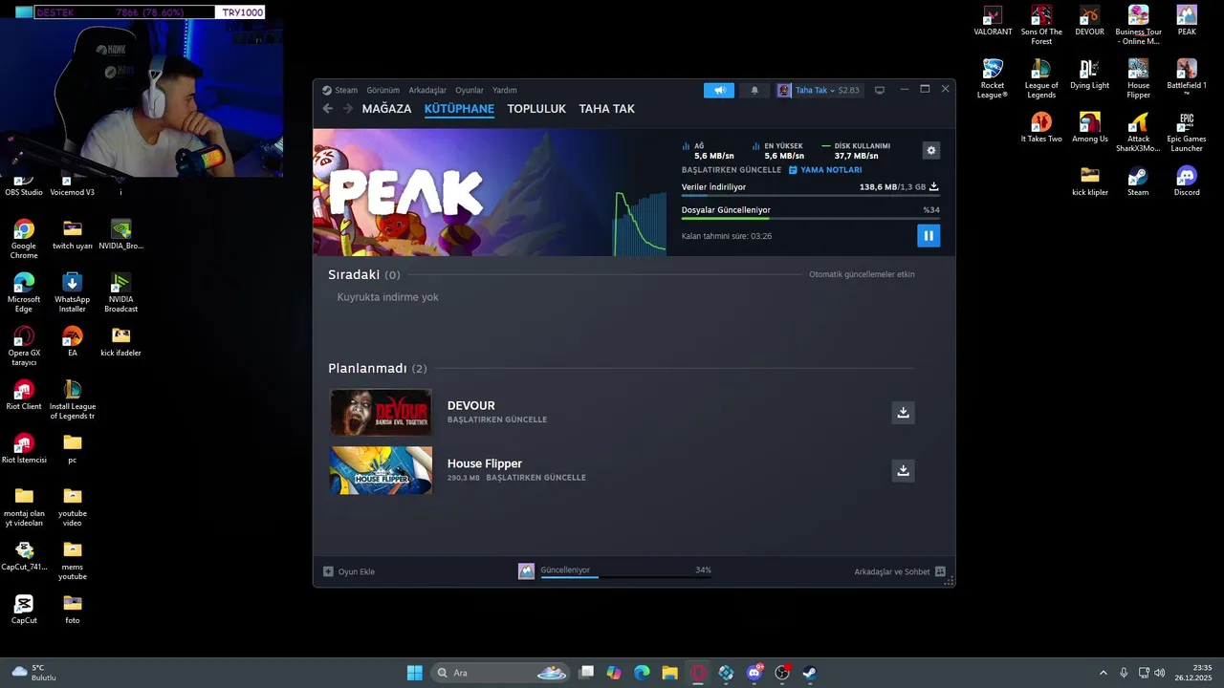Select Among Us desktop shortcut
Screen dimensions: 1224x688
tap(1089, 128)
